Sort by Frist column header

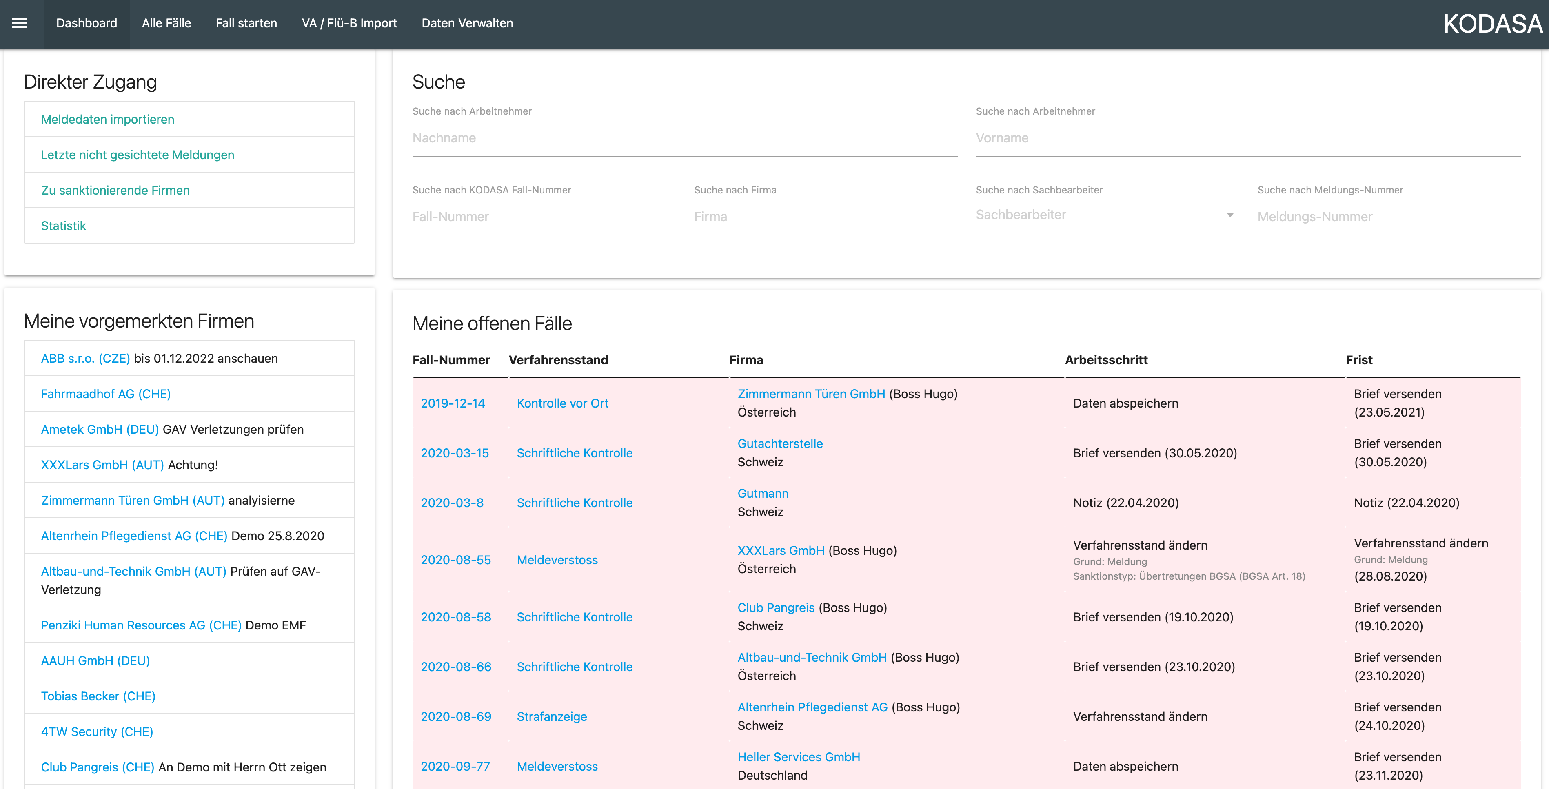[1359, 360]
